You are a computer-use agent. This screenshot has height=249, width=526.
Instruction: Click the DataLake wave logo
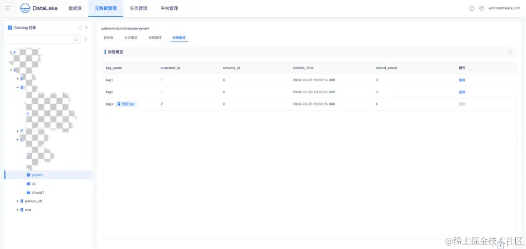coord(25,8)
